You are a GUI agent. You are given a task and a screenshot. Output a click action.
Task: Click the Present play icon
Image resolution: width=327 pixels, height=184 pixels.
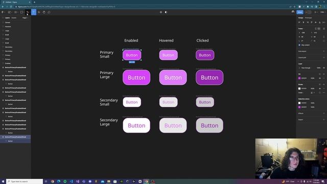(x=315, y=12)
